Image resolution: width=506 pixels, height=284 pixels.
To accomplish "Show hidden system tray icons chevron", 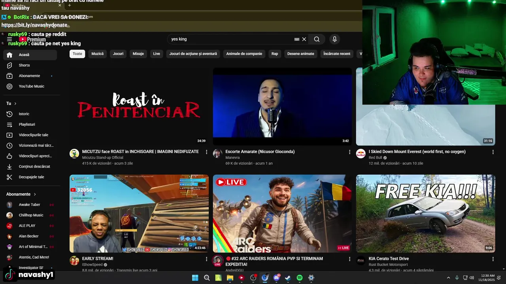I will point(448,278).
